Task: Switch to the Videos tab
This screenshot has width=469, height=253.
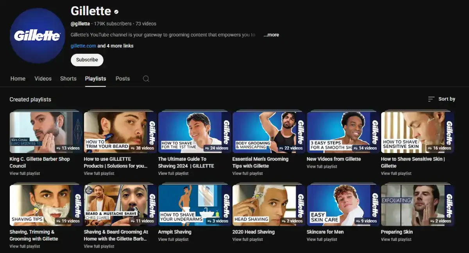Action: coord(43,78)
